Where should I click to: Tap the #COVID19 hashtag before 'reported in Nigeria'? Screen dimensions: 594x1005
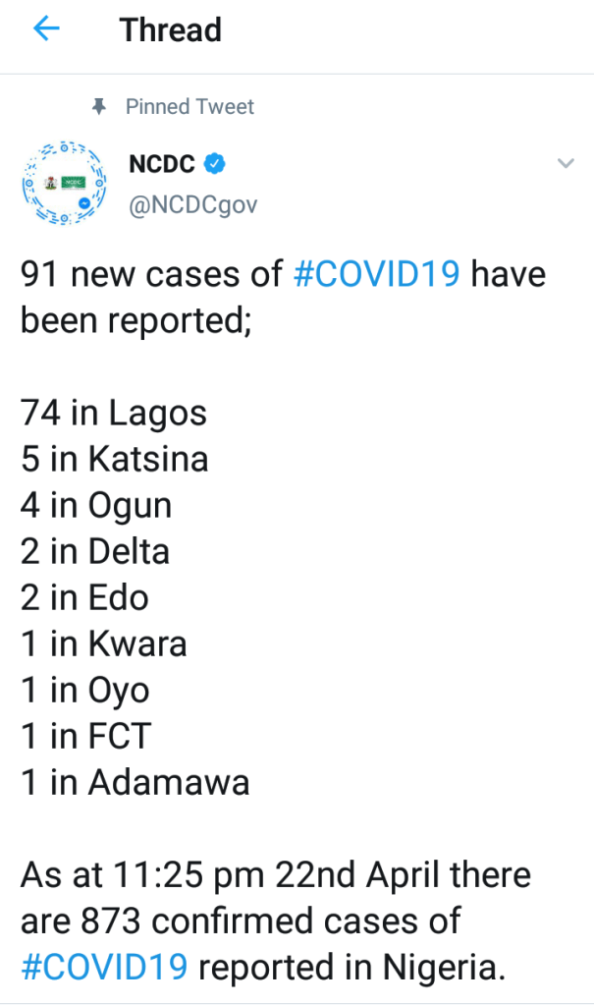[104, 967]
